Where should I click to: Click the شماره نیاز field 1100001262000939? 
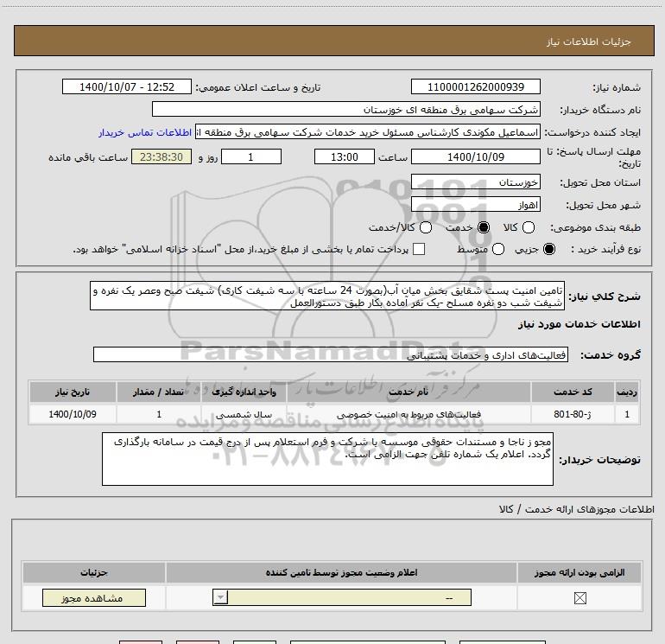click(x=475, y=87)
